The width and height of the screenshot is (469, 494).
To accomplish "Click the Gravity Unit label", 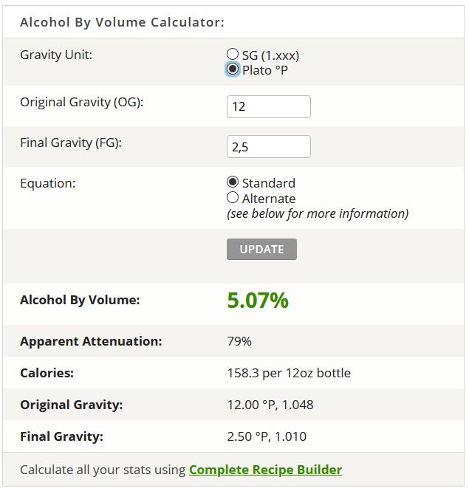I will (56, 55).
